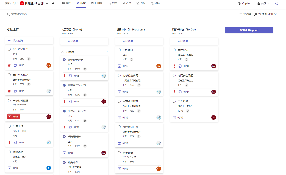Image resolution: width=286 pixels, height=175 pixels.
Task: Open the help question mark icon
Action: pyautogui.click(x=277, y=3)
